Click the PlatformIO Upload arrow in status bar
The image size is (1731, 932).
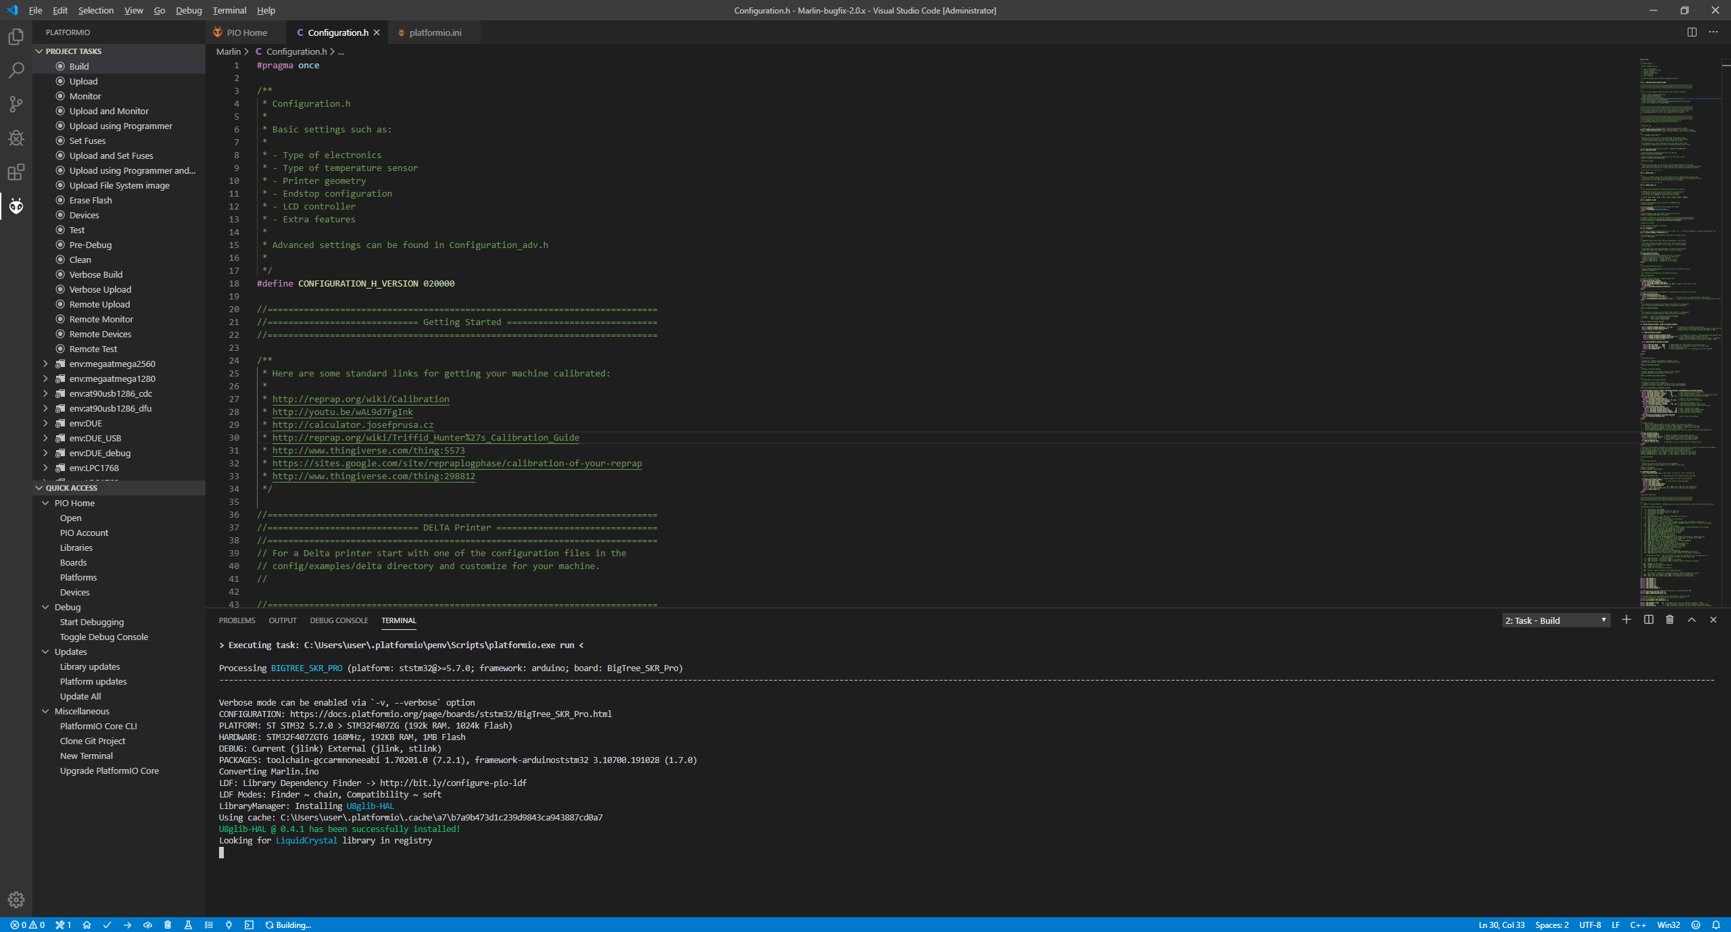point(127,925)
